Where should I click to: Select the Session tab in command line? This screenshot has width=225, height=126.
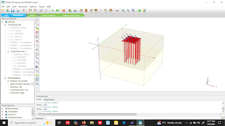[x=39, y=100]
